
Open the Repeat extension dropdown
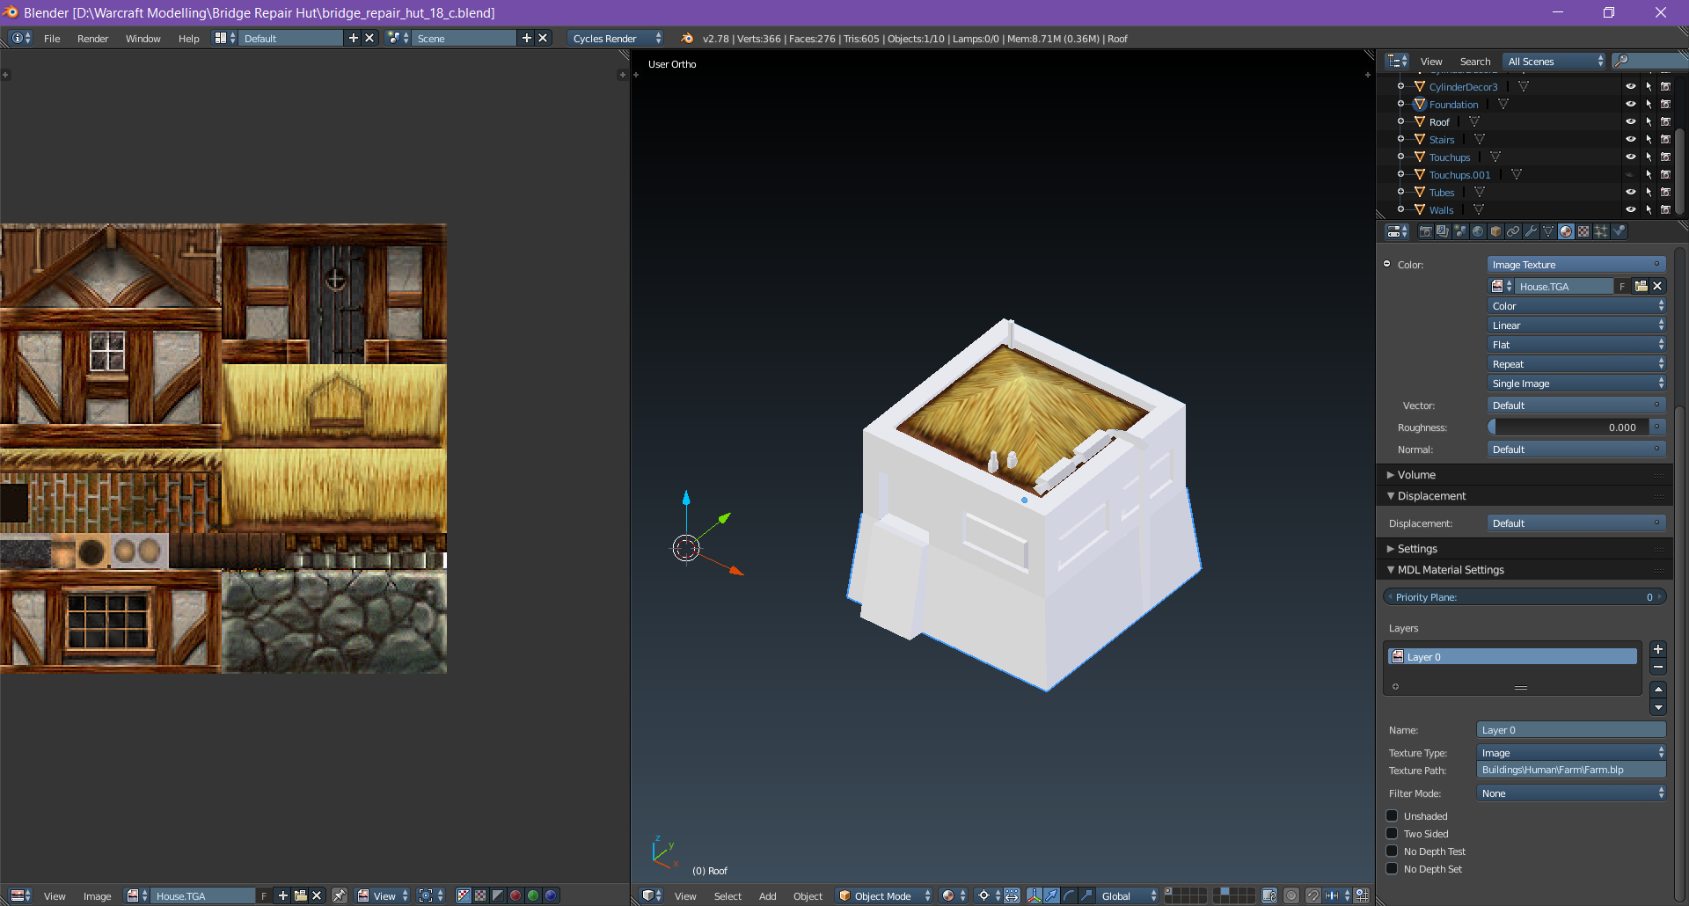(x=1576, y=364)
